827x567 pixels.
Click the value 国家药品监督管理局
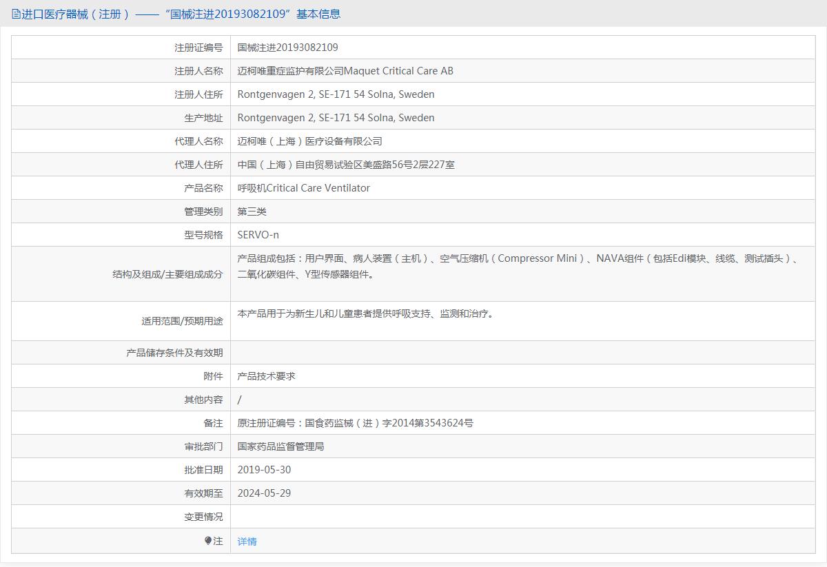pyautogui.click(x=281, y=446)
